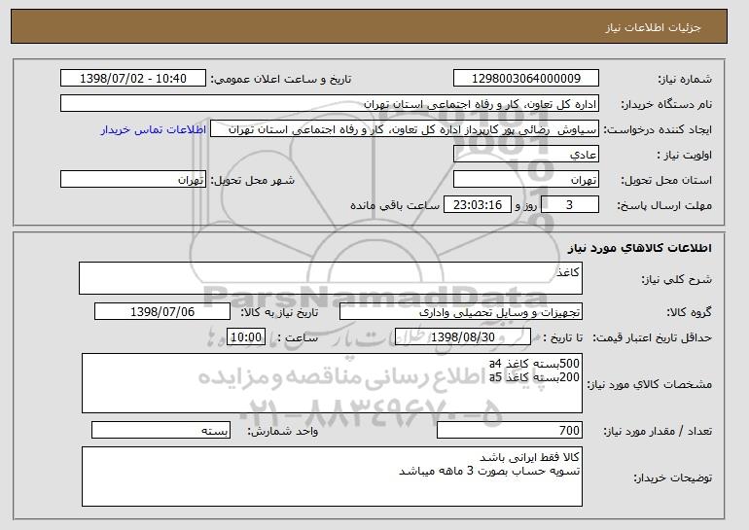Select the remaining days field showing 3

coord(569,205)
